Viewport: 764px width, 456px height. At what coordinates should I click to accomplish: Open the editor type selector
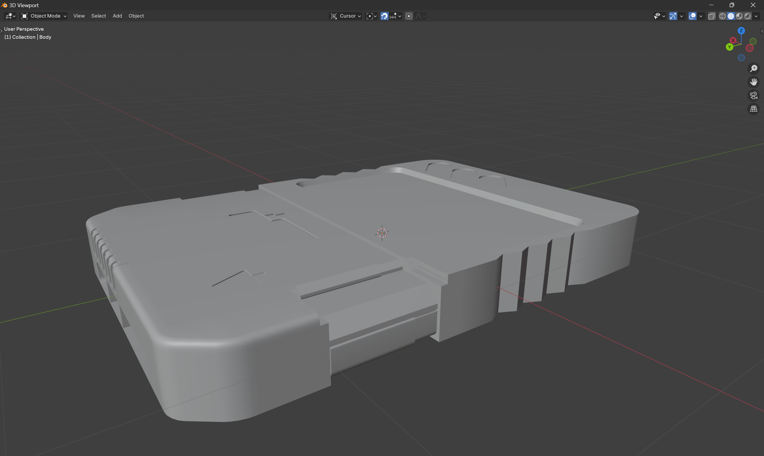tap(10, 16)
